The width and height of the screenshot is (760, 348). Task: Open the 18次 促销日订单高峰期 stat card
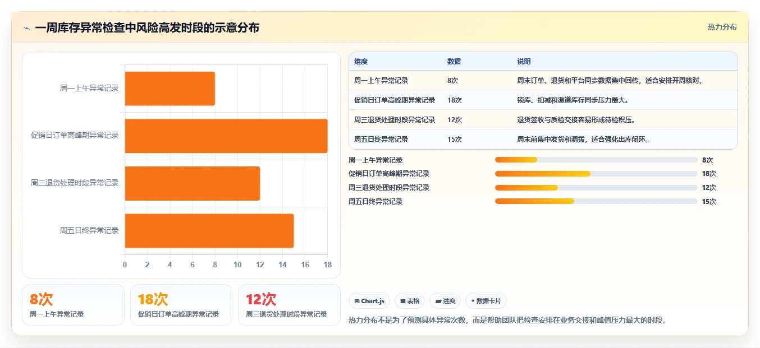[181, 305]
